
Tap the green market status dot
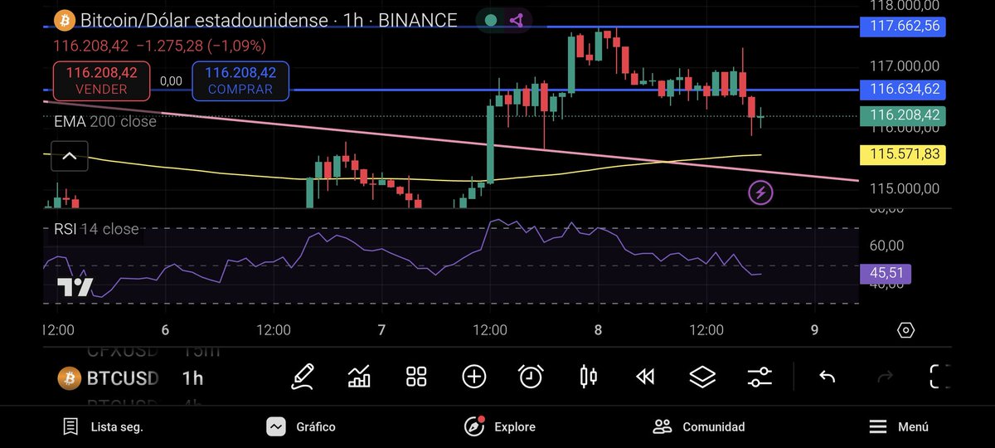[491, 21]
